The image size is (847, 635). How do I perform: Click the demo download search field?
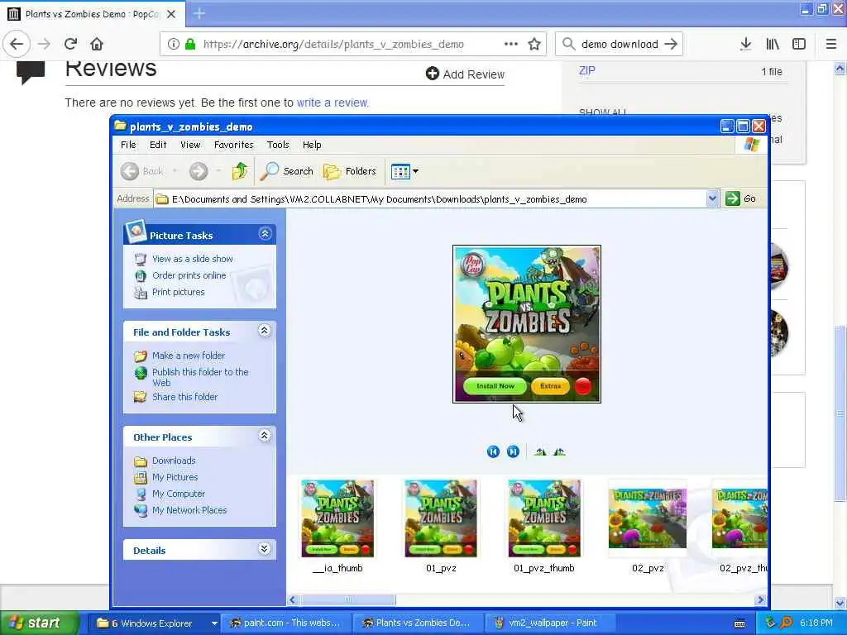tap(620, 45)
